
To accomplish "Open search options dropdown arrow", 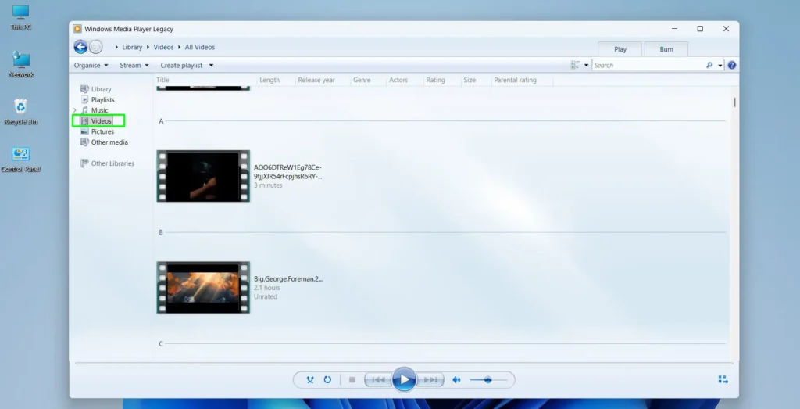I will pos(720,66).
